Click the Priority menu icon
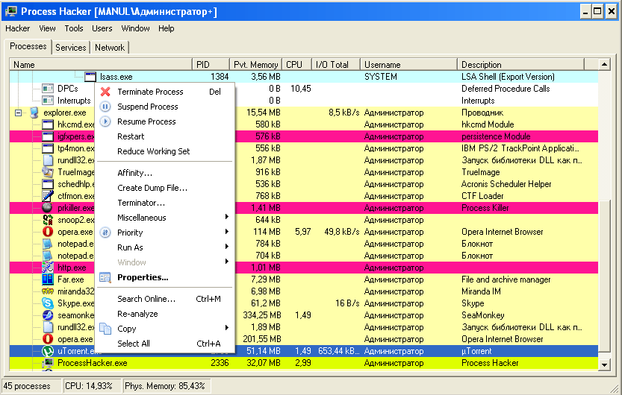 point(105,233)
